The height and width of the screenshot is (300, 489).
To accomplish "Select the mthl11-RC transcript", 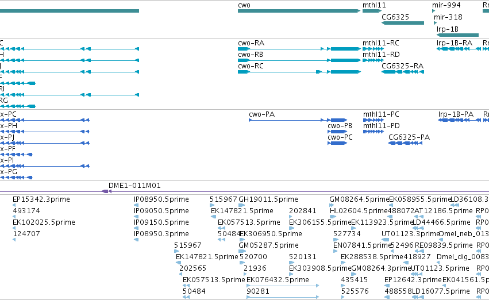I will 374,49.
